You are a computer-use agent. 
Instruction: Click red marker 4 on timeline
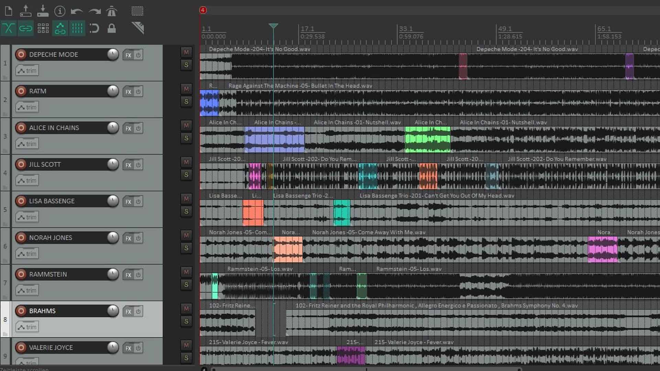click(203, 10)
